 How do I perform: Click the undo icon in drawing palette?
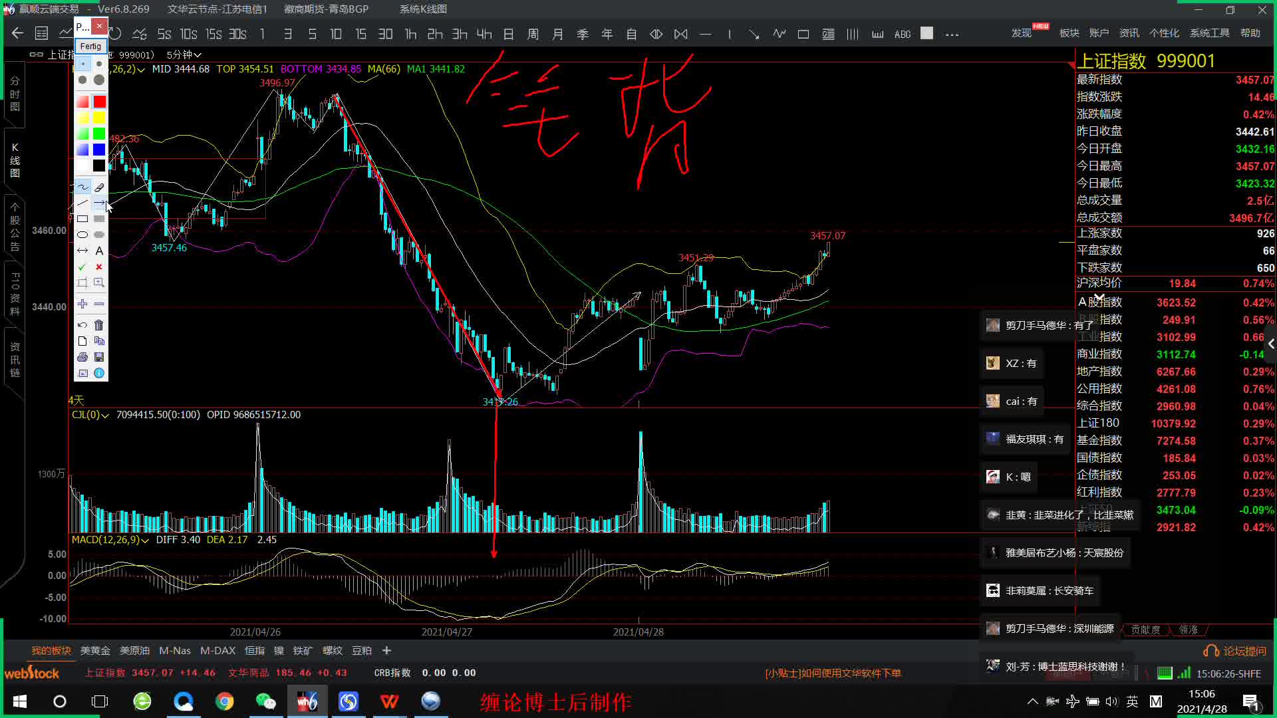coord(82,325)
